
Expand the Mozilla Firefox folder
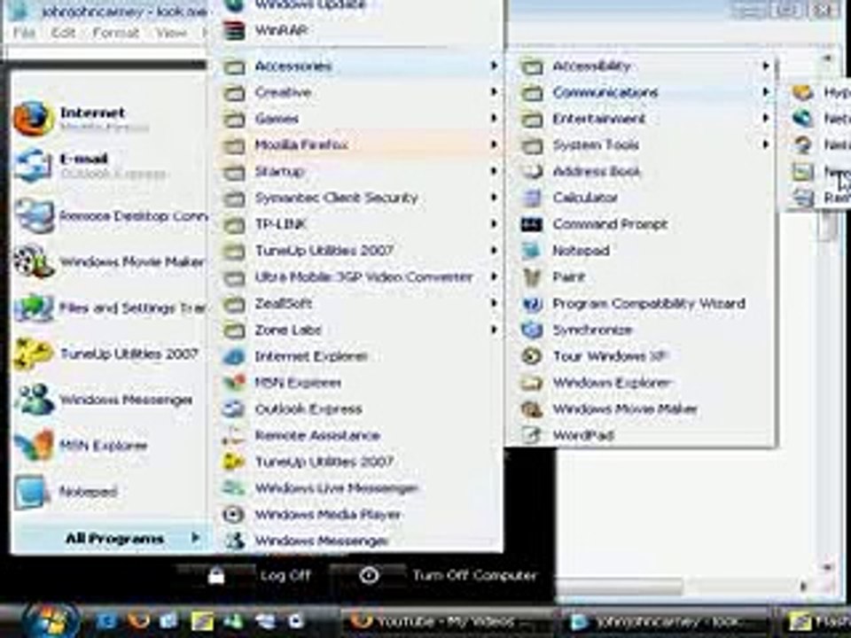358,144
